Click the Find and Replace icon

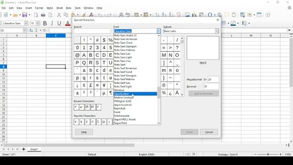pos(121,15)
